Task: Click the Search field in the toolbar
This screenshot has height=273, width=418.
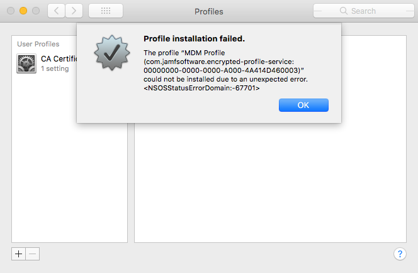Action: click(364, 11)
